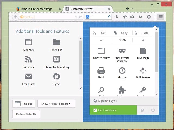
Task: Click the search bar magnifier icon
Action: 109,17
